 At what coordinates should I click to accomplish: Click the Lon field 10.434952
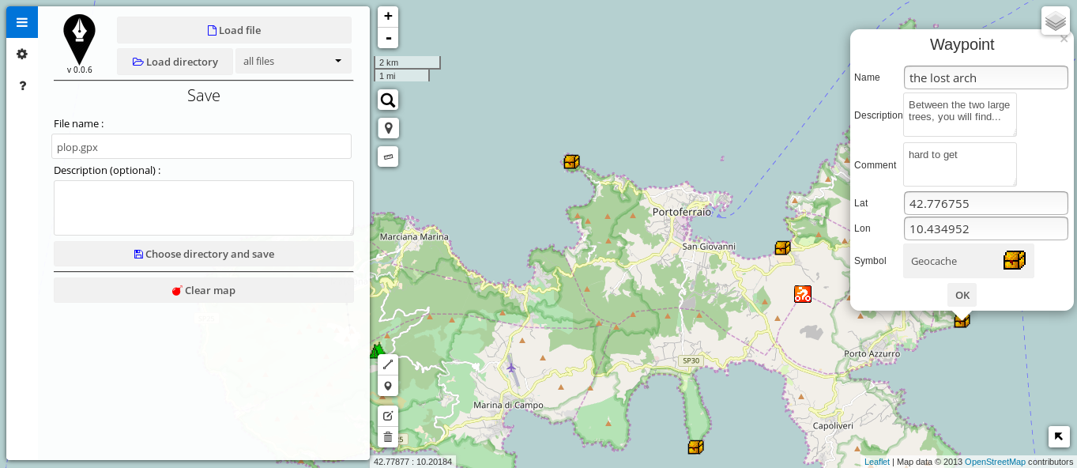(x=986, y=228)
